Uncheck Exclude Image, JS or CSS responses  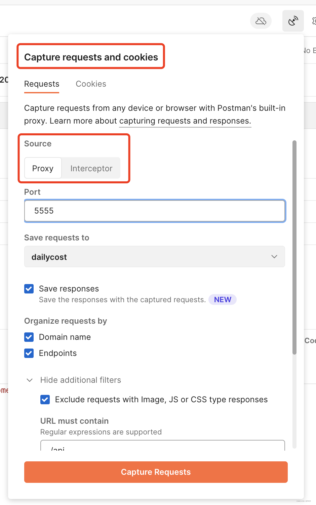tap(45, 400)
